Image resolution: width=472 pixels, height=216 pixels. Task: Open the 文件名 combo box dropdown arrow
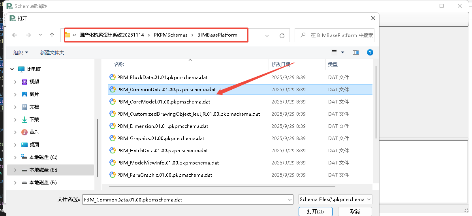tap(290, 199)
